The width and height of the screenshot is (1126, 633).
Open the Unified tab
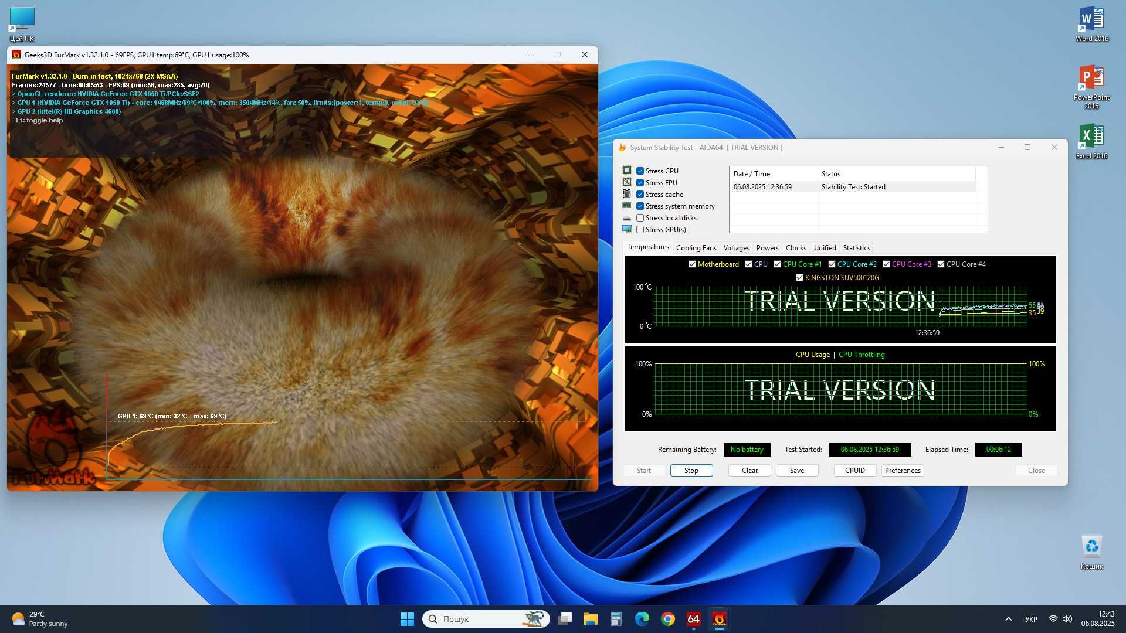point(825,248)
